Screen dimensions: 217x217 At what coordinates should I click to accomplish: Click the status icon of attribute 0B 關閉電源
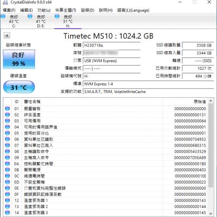tap(7, 170)
